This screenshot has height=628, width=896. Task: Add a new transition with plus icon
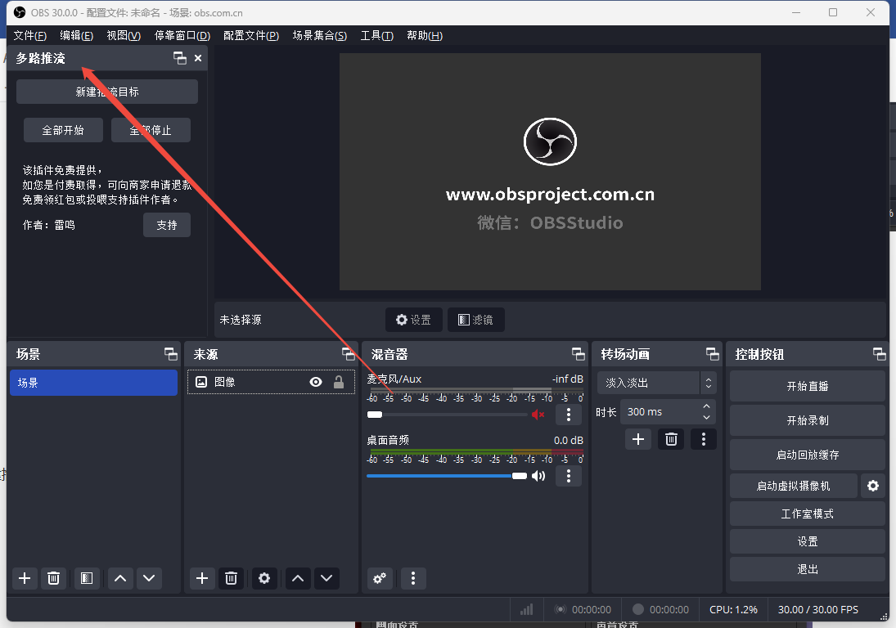tap(638, 439)
